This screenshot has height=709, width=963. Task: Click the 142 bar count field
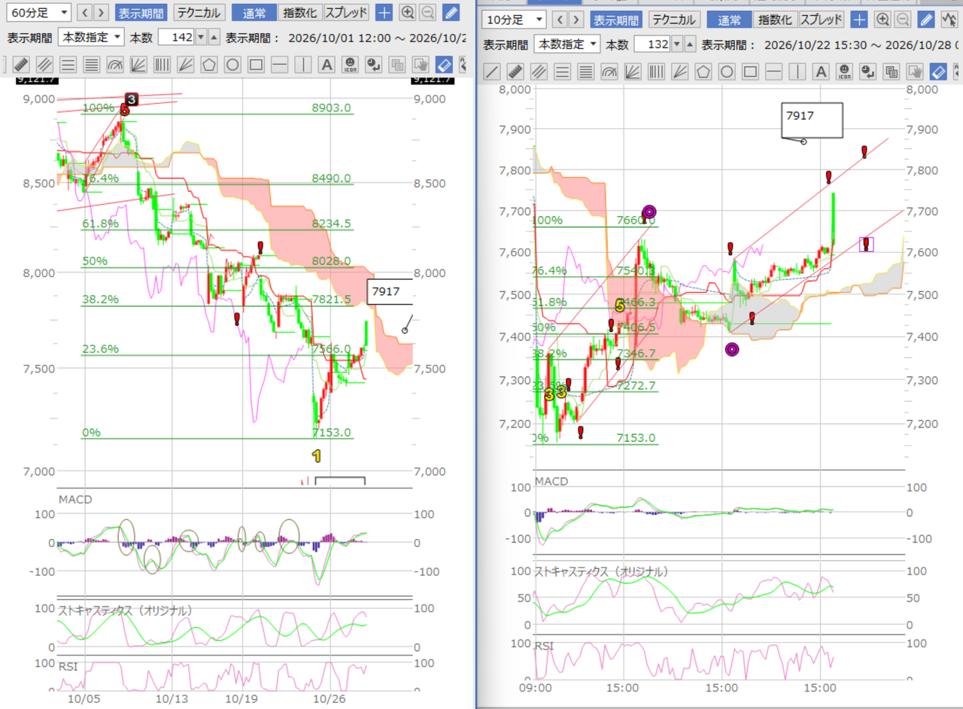[176, 36]
